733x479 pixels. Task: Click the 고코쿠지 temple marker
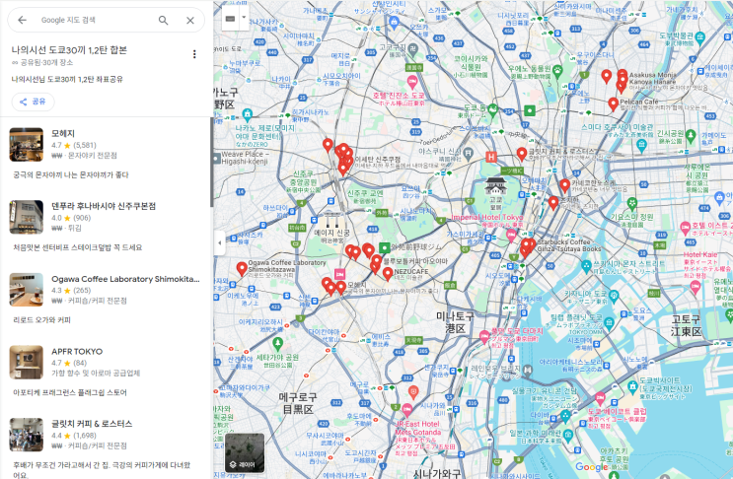pyautogui.click(x=412, y=48)
